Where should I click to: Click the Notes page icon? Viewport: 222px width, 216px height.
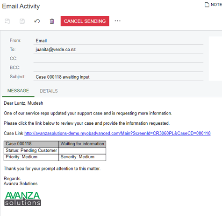pyautogui.click(x=207, y=5)
